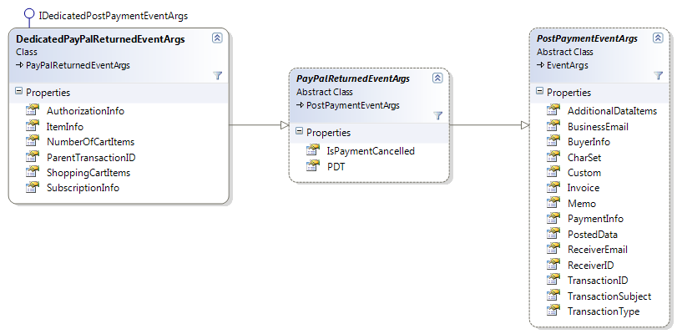677x334 pixels.
Task: Select the BuyerInfo property name
Action: [589, 142]
